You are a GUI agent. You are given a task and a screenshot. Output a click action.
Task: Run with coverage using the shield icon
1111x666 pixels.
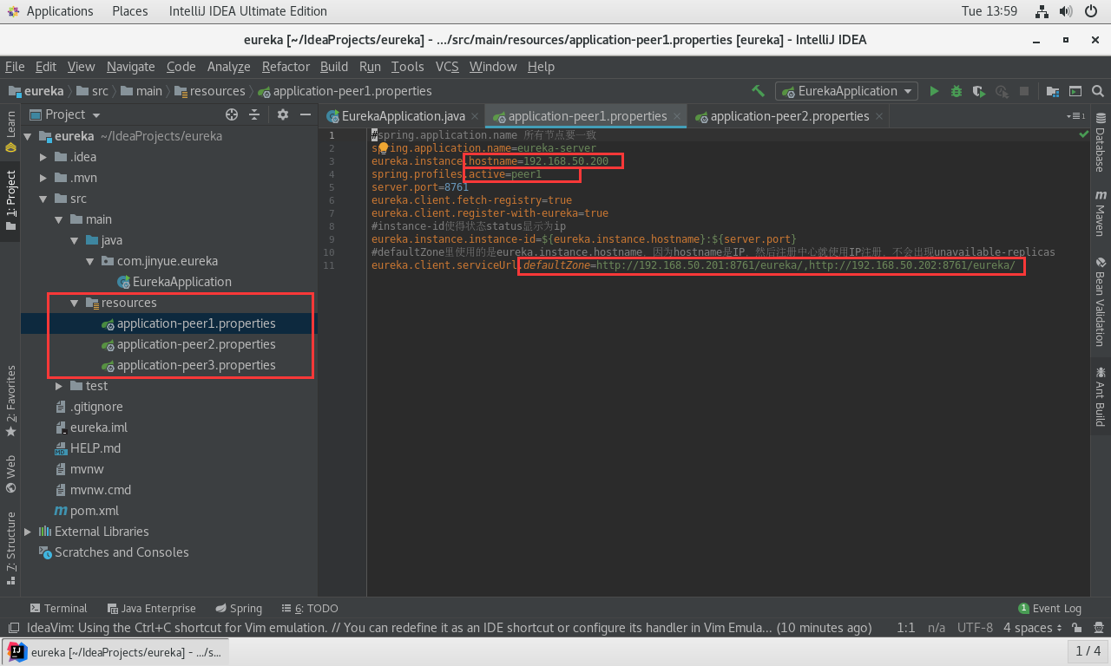(x=979, y=91)
